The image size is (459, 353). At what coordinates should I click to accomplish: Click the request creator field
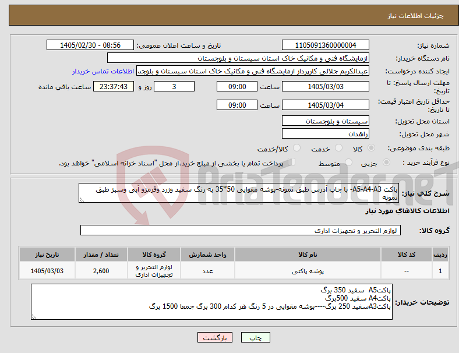point(253,71)
